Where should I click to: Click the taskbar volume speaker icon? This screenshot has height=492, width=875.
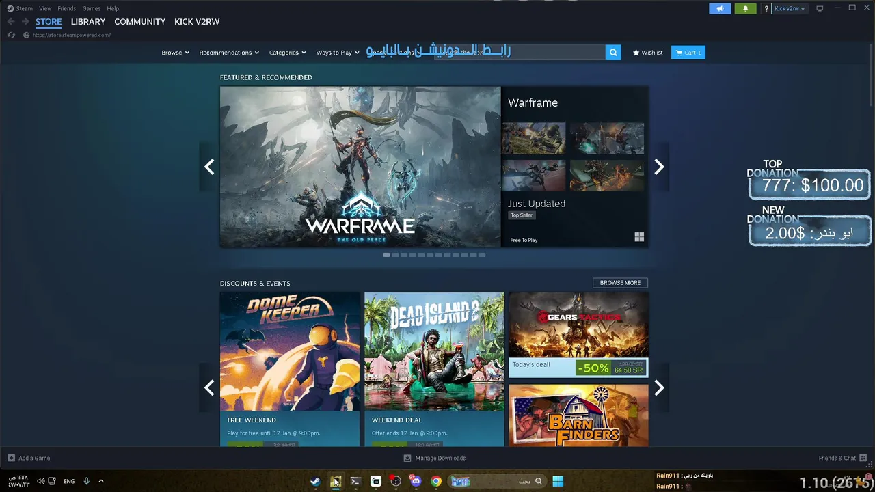(40, 481)
